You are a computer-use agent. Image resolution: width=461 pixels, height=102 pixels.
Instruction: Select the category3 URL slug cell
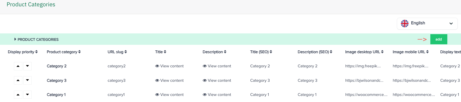[116, 80]
